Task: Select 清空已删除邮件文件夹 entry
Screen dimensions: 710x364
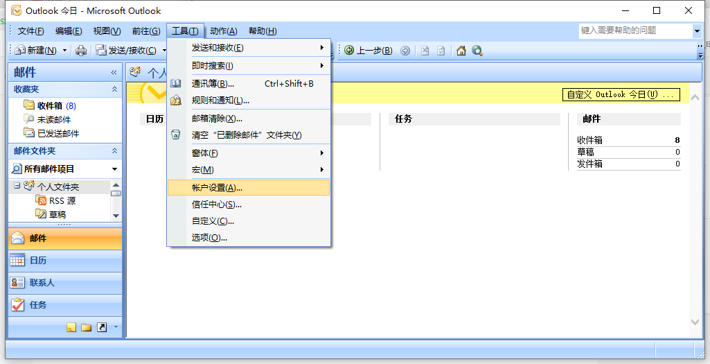Action: click(x=249, y=135)
